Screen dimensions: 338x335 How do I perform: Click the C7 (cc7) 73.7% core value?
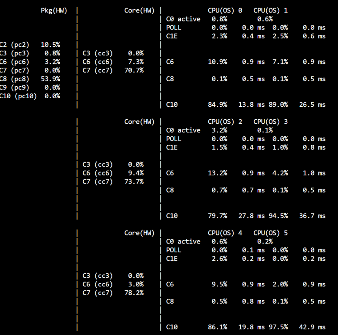pos(134,182)
